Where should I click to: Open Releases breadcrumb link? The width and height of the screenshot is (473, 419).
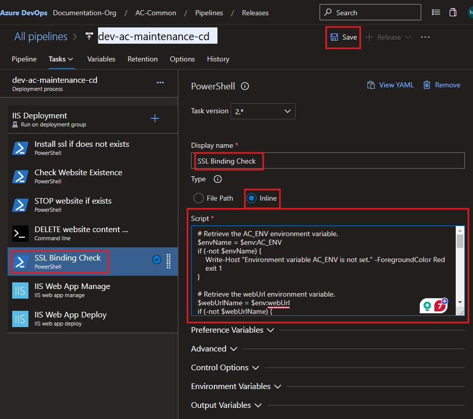(255, 13)
